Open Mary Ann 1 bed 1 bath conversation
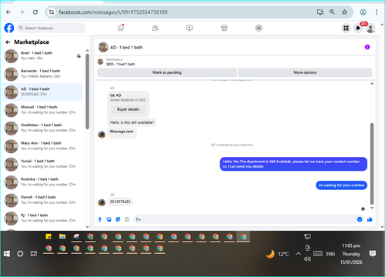Image resolution: width=385 pixels, height=277 pixels. [x=42, y=146]
